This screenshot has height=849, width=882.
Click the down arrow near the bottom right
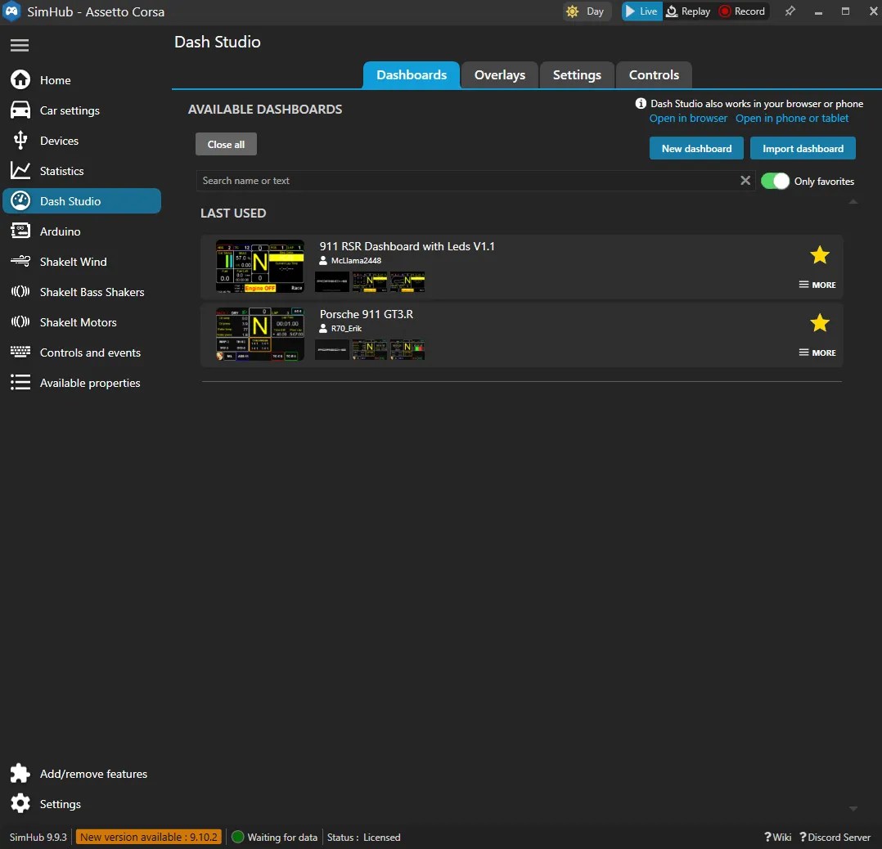coord(853,809)
